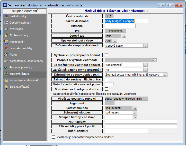Click the Číslo vlastnosti value 118

point(109,16)
